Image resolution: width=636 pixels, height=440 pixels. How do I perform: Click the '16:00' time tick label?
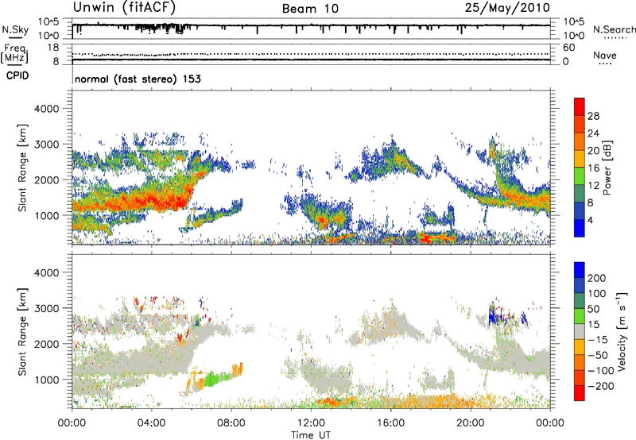pos(390,423)
